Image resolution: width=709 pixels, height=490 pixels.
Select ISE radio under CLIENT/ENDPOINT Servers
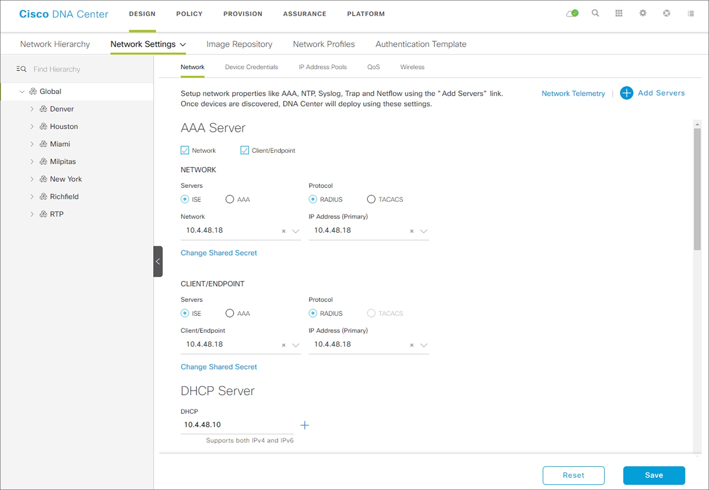point(185,313)
